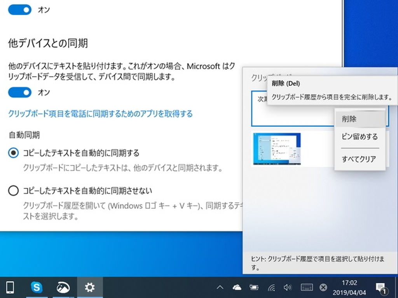Click the battery icon in the system tray
Viewport: 398px width, 298px height.
point(255,288)
